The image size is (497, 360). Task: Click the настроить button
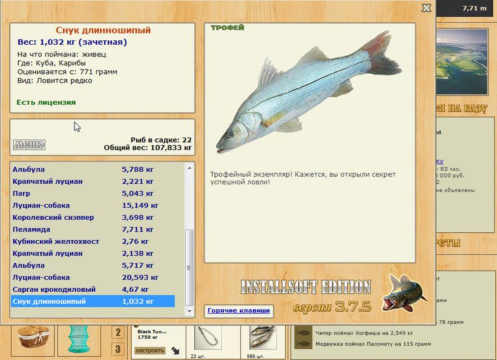click(x=150, y=351)
